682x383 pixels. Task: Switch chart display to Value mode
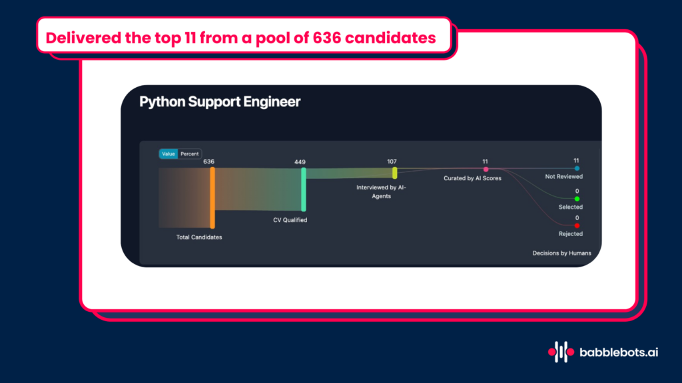(169, 154)
